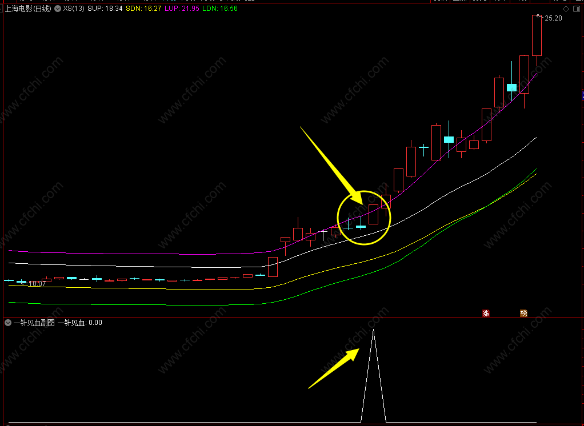Click the diamond icon at top right
Viewport: 584px width, 426px height.
(566, 9)
